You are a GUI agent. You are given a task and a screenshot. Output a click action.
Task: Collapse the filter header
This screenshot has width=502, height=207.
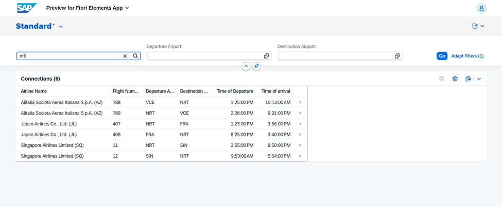[x=246, y=66]
